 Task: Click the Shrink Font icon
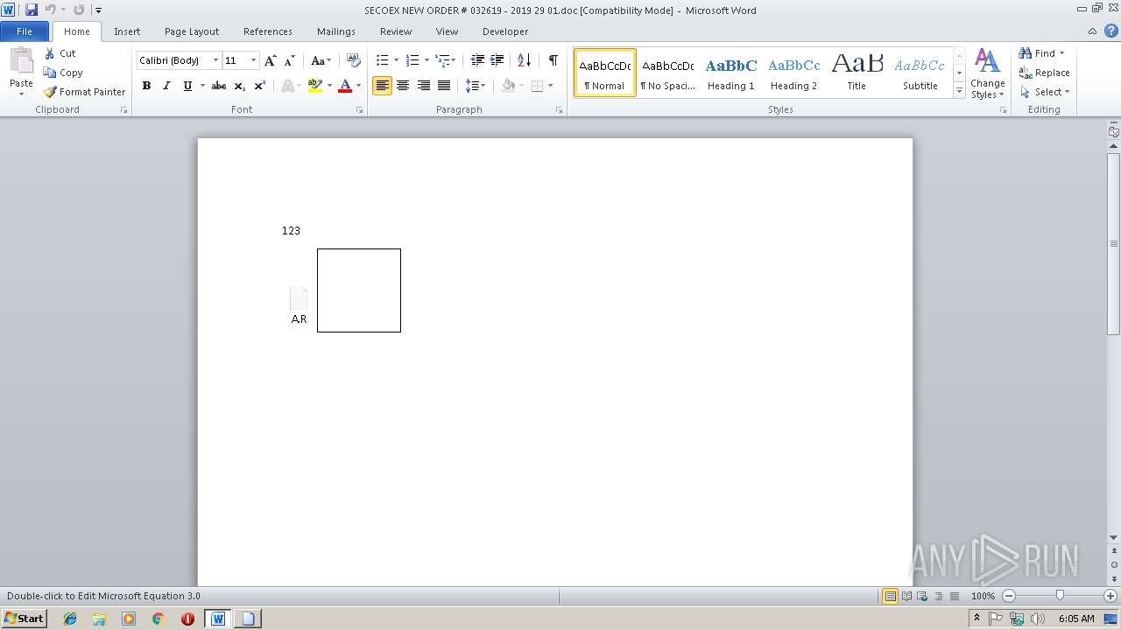[x=289, y=60]
